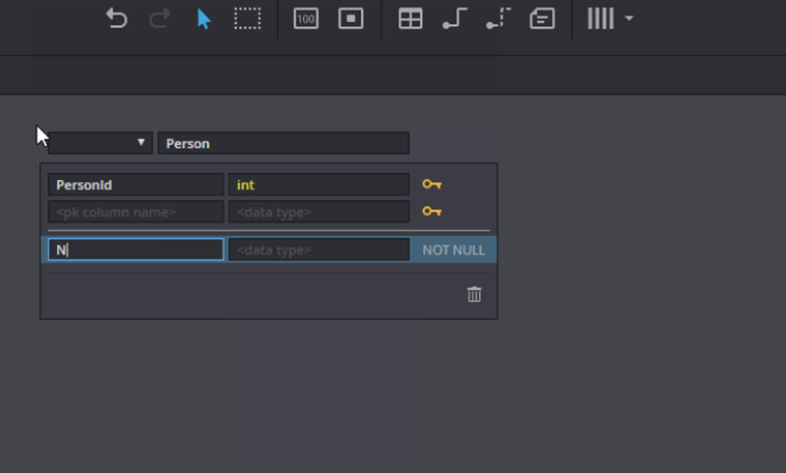Toggle the key icon for PersonId column

(431, 185)
